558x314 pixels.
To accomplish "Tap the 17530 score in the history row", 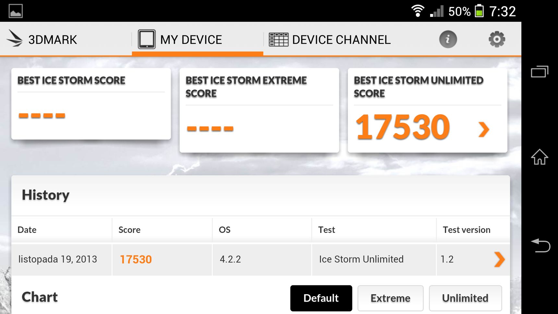I will click(136, 260).
